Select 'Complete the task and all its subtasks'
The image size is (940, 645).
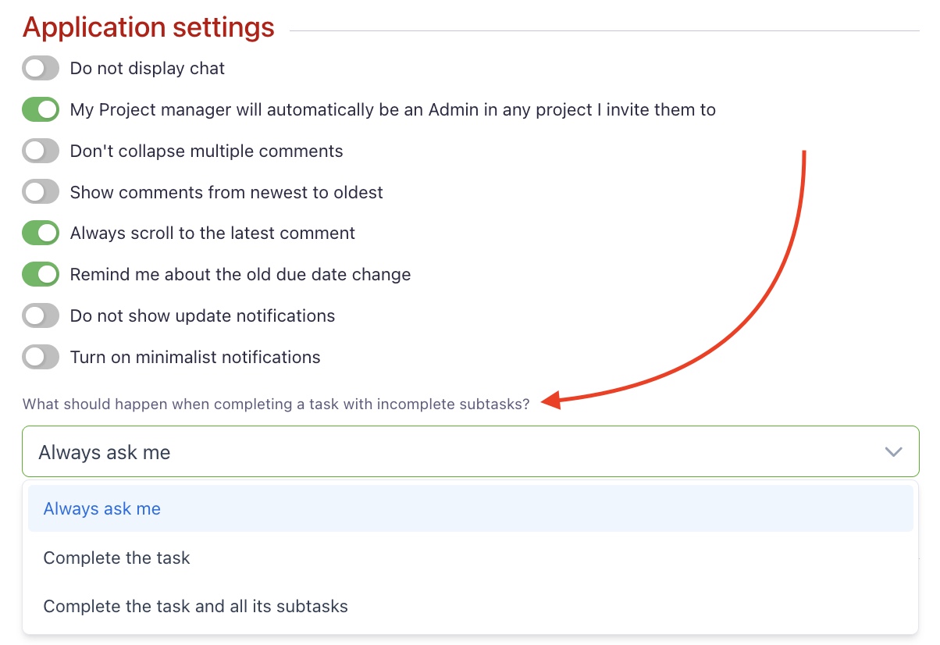[x=194, y=606]
